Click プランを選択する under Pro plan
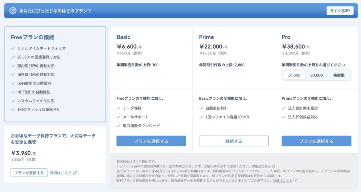Screen dimensions: 361x192 [x=316, y=141]
